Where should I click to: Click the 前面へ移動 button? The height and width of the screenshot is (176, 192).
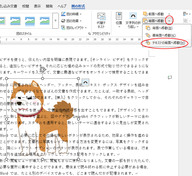point(154,14)
